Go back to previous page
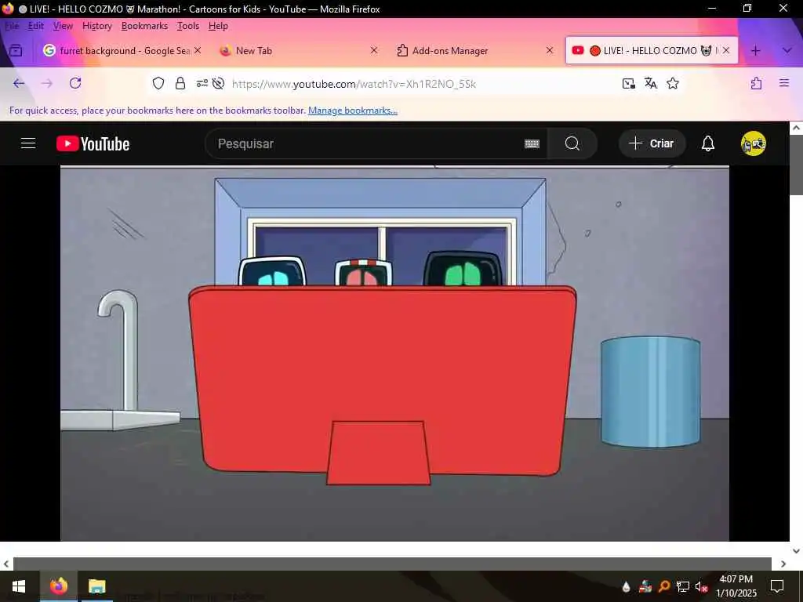803x602 pixels. [19, 83]
